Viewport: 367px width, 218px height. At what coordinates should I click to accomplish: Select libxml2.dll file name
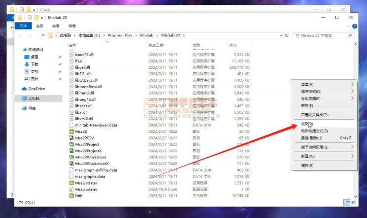point(84,119)
